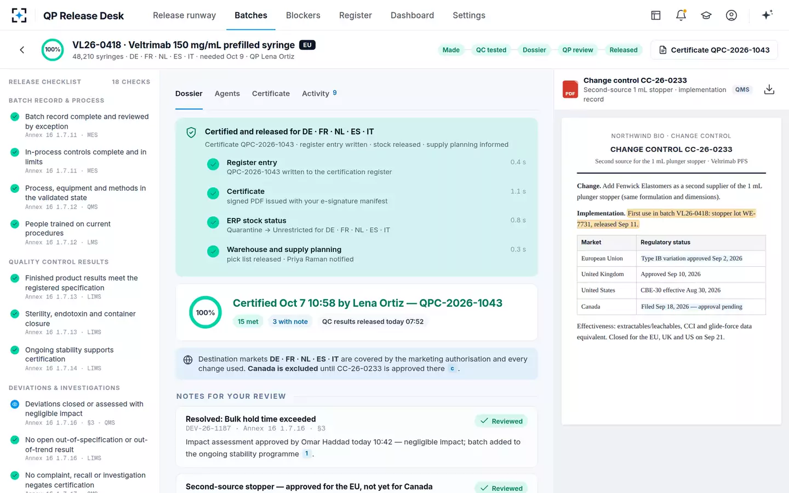The image size is (789, 493).
Task: Open the Register page
Action: click(356, 15)
